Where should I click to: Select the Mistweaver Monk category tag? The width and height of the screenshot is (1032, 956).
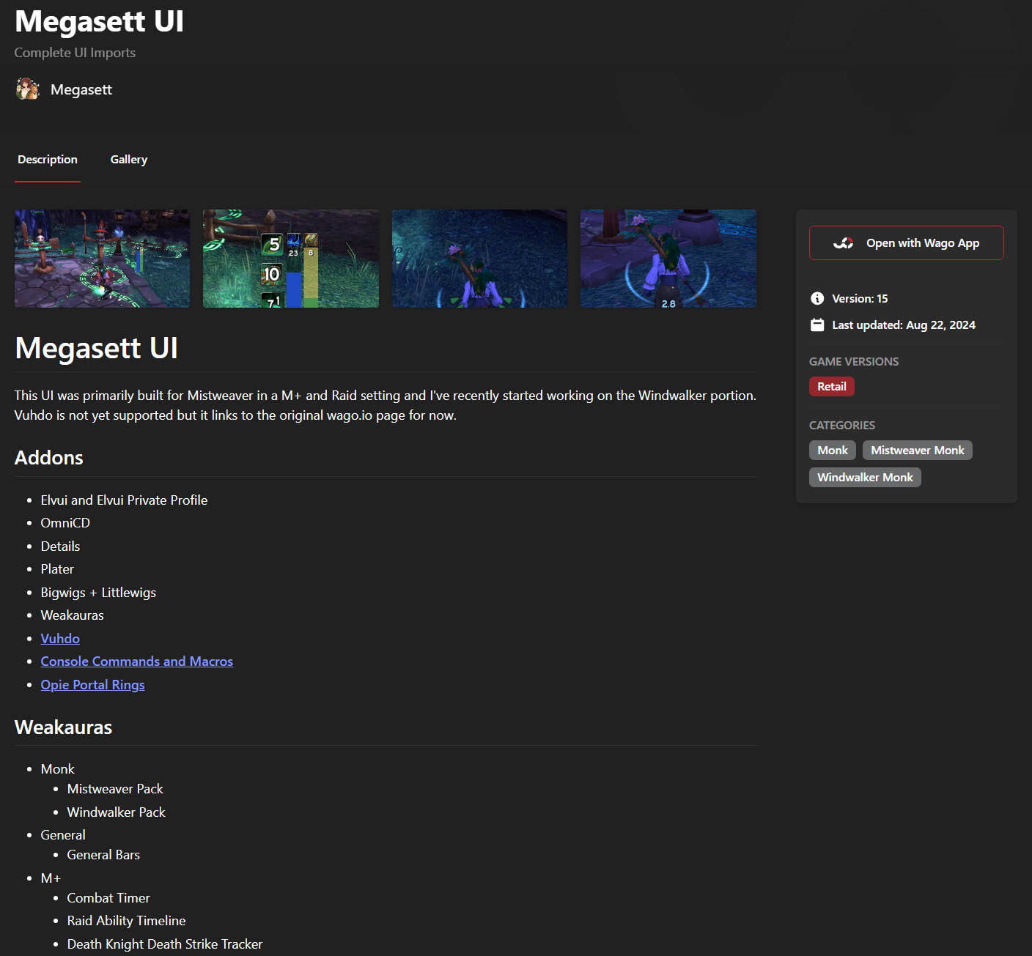point(918,451)
